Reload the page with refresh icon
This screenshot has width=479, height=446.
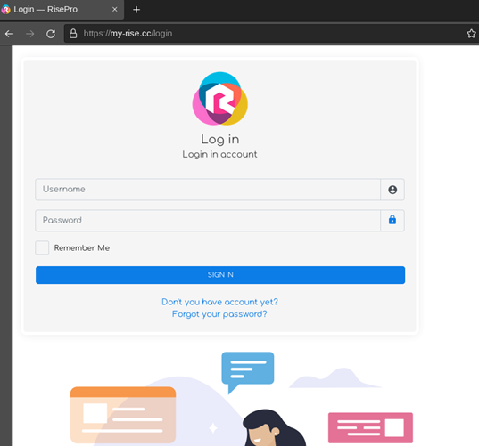51,34
